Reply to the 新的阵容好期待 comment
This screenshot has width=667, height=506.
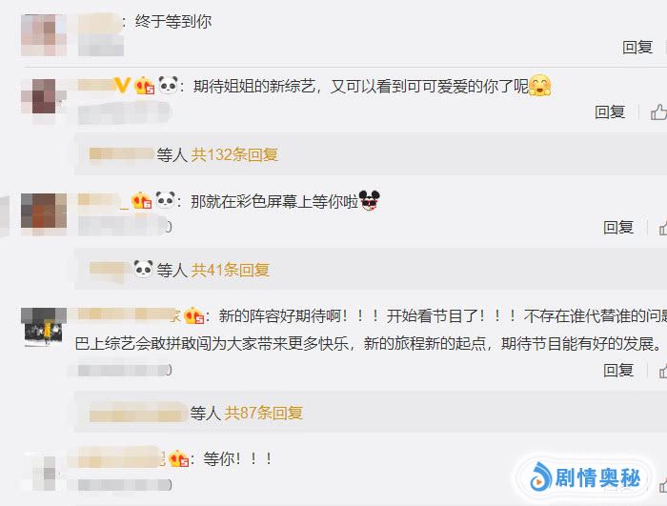point(618,370)
